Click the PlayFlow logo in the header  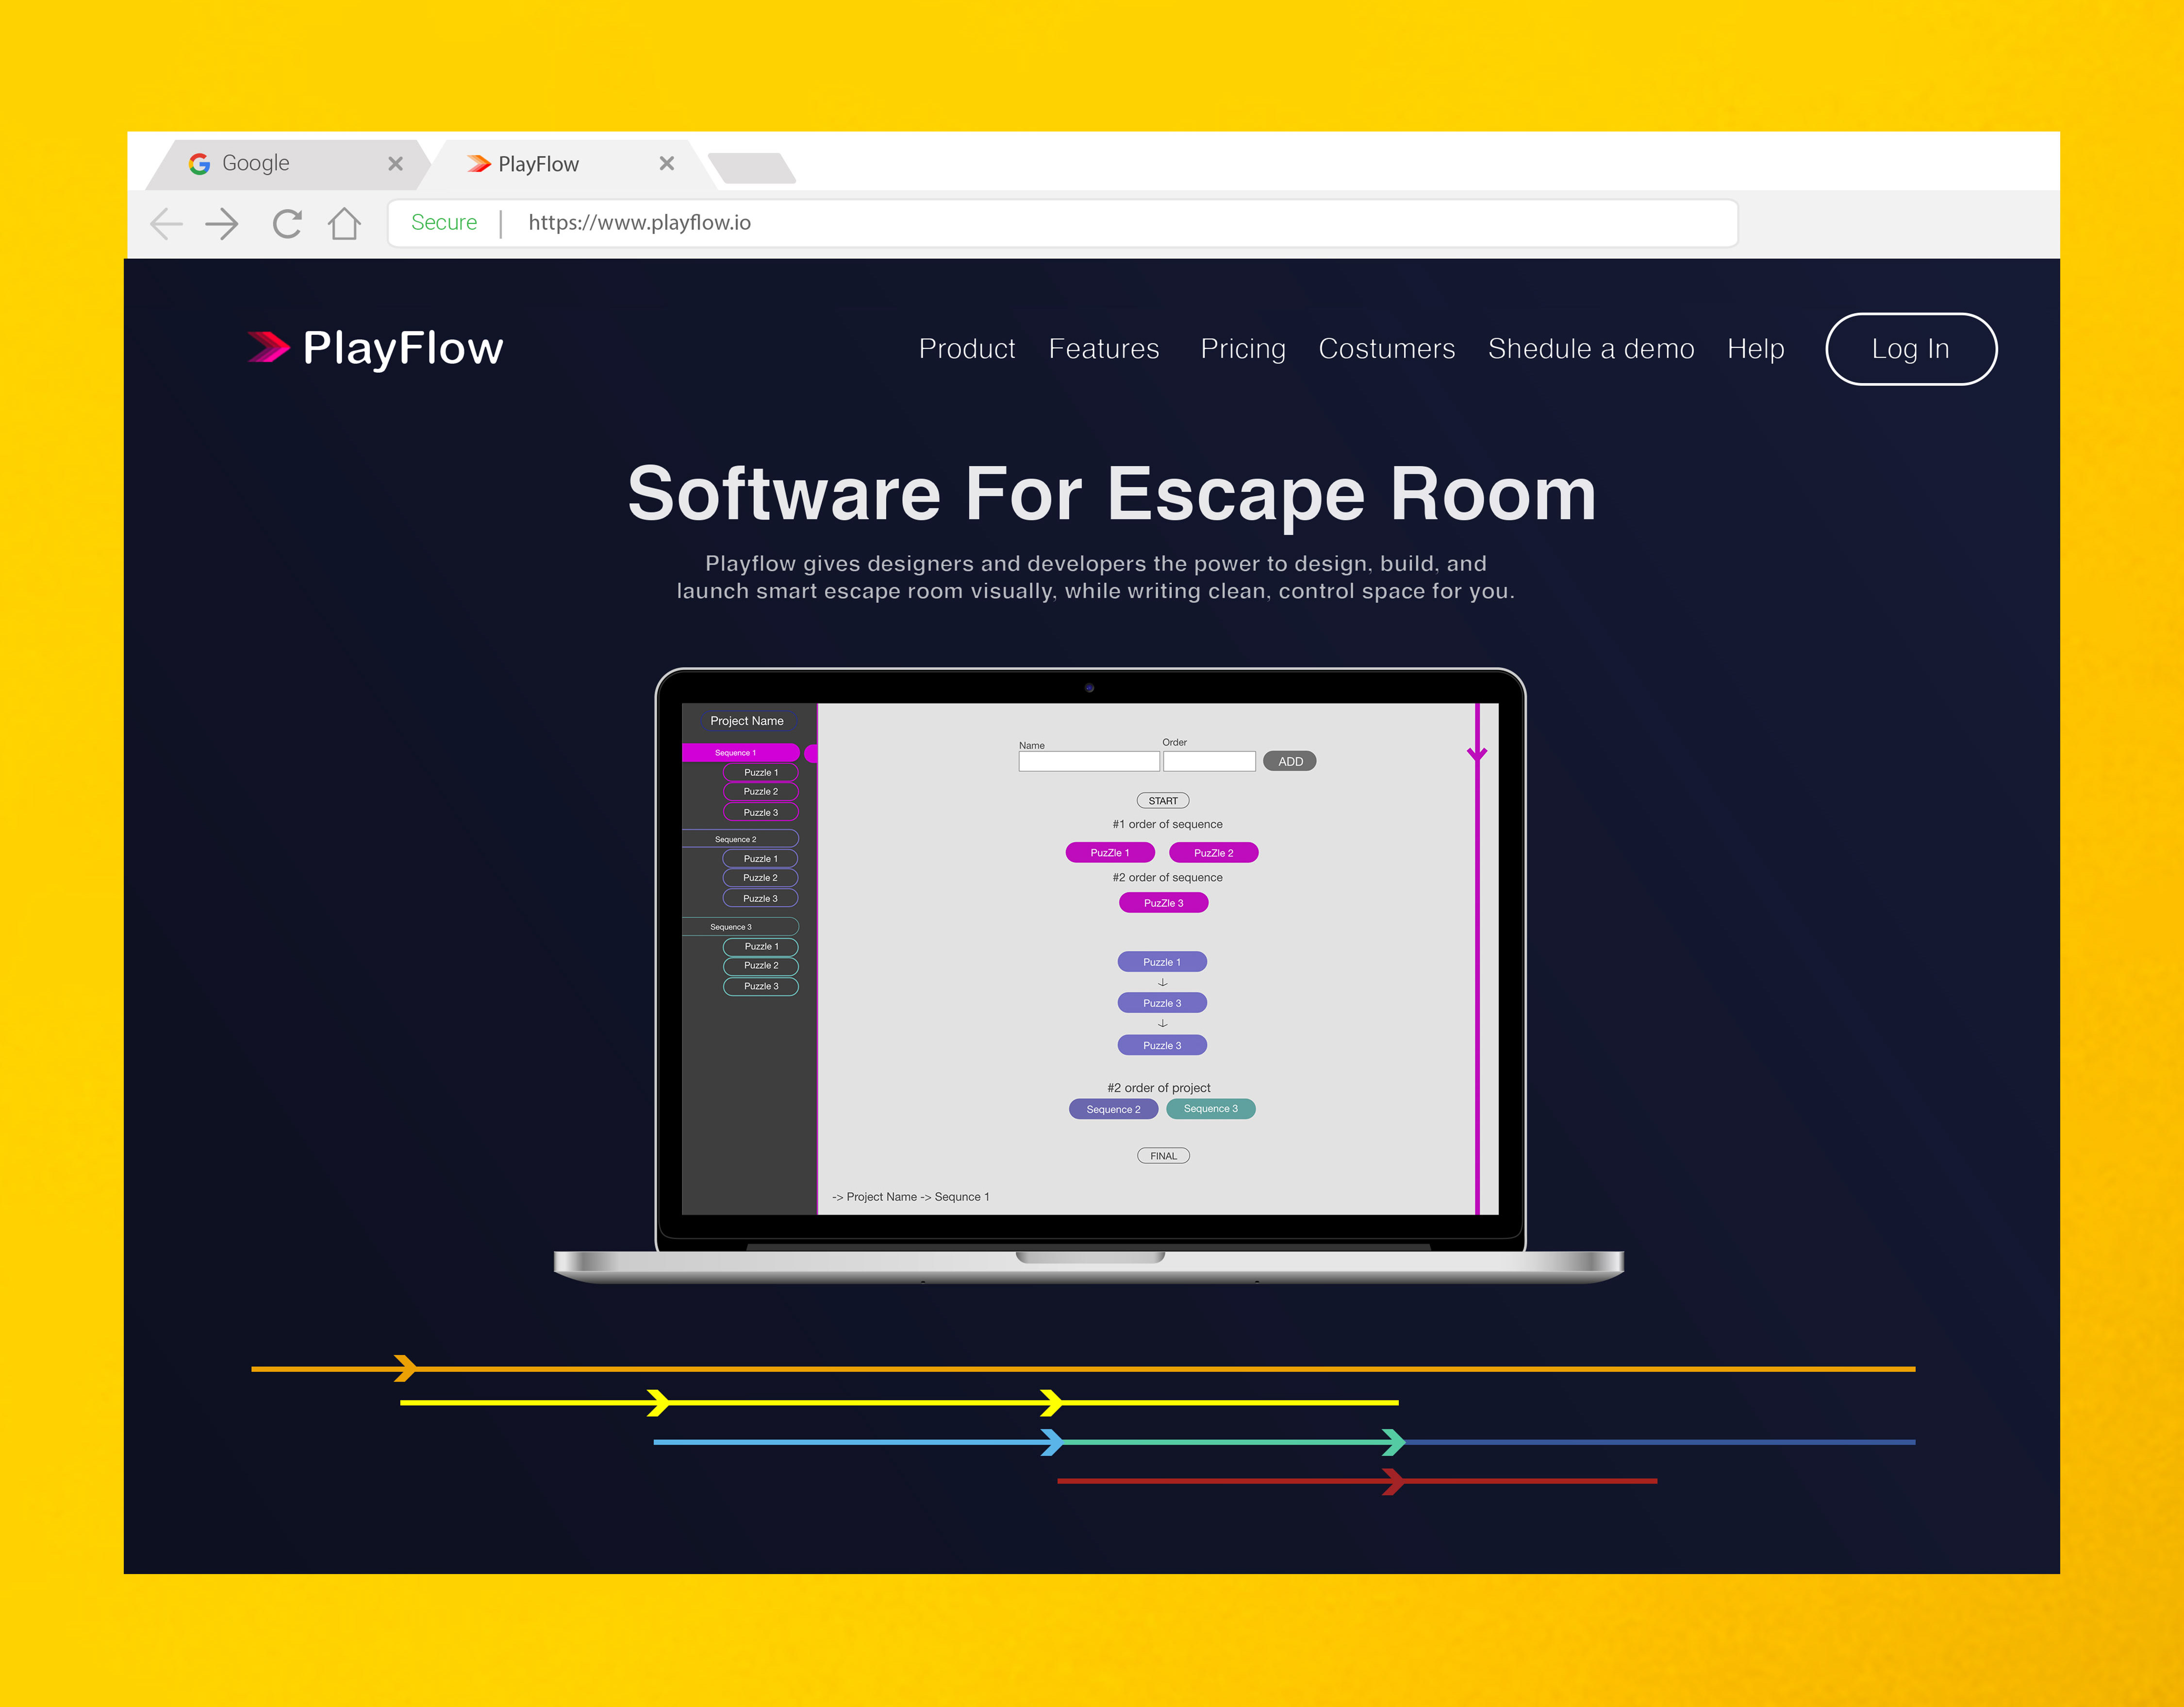(375, 348)
